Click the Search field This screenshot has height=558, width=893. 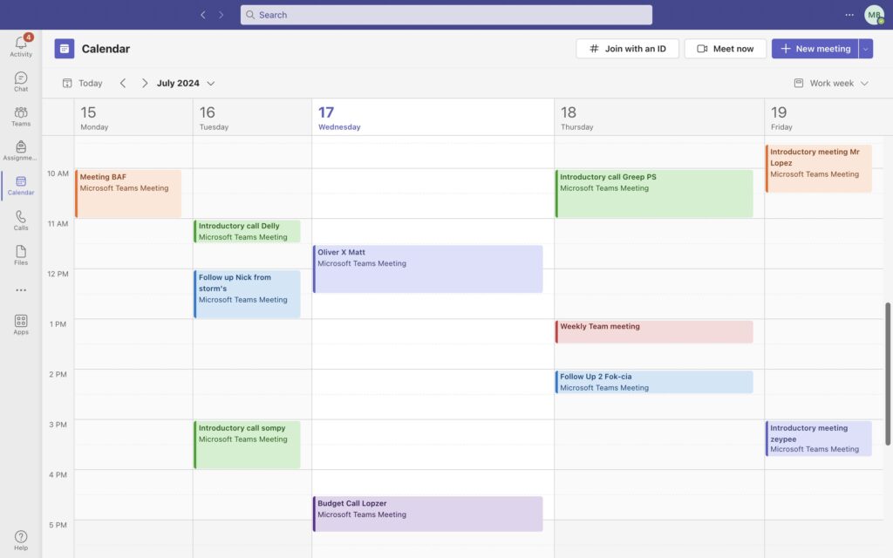tap(446, 15)
